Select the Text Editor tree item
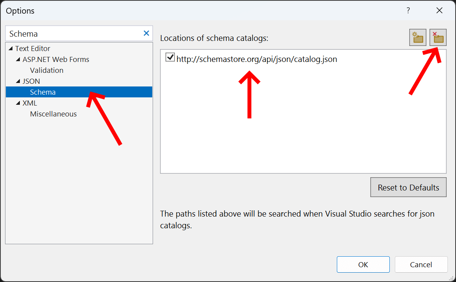The width and height of the screenshot is (456, 282). 33,48
